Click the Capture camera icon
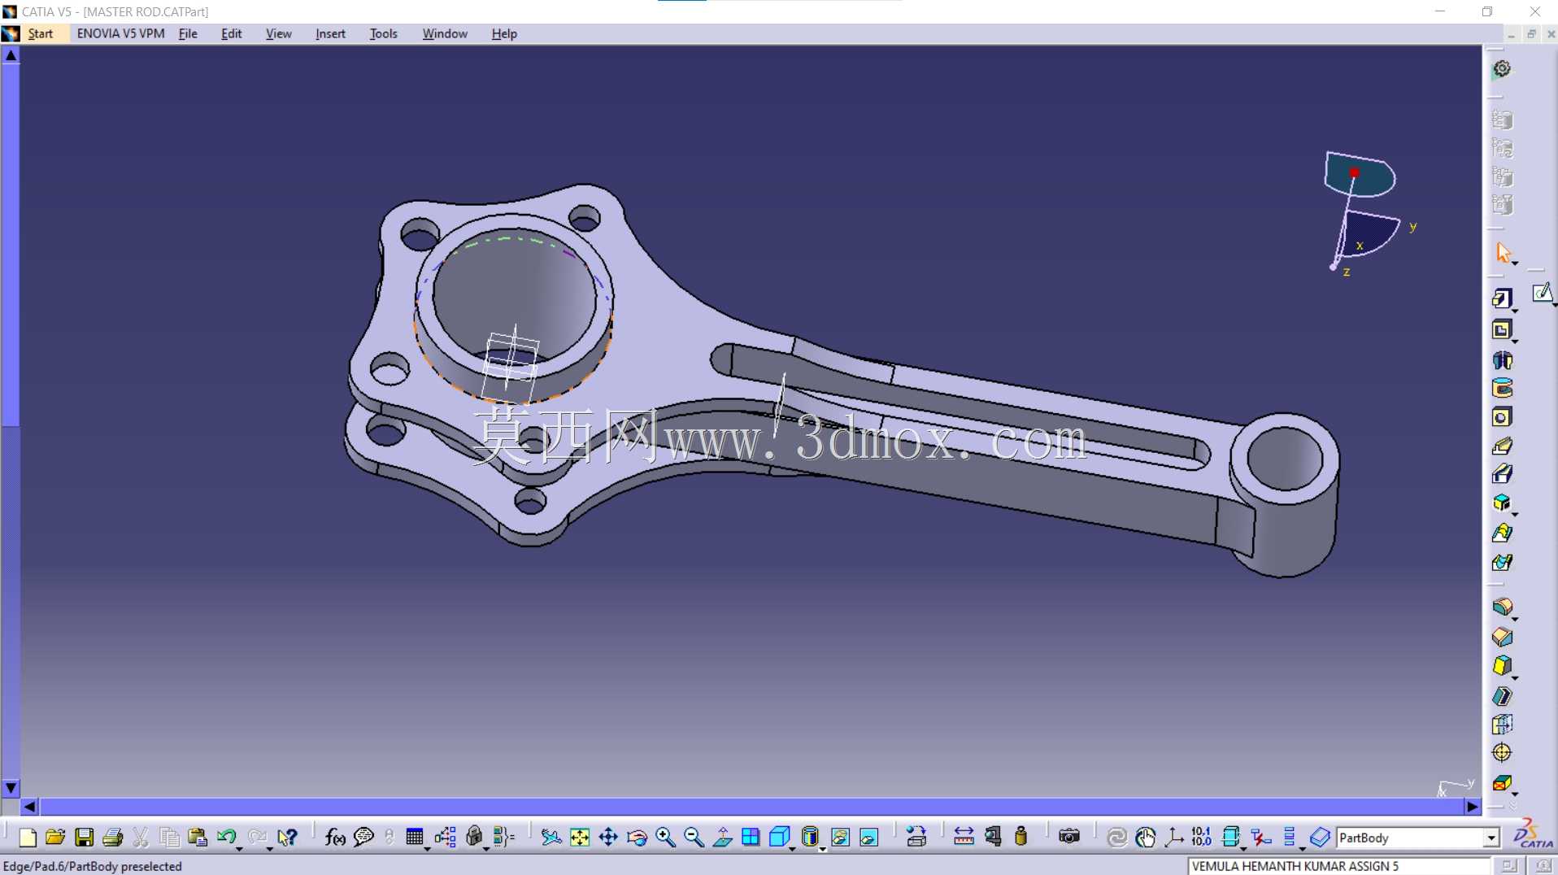 coord(1069,837)
